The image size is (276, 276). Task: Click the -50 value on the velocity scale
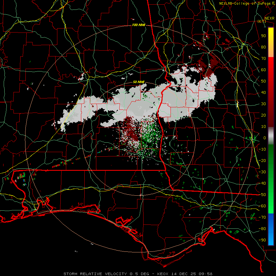coord(262,195)
